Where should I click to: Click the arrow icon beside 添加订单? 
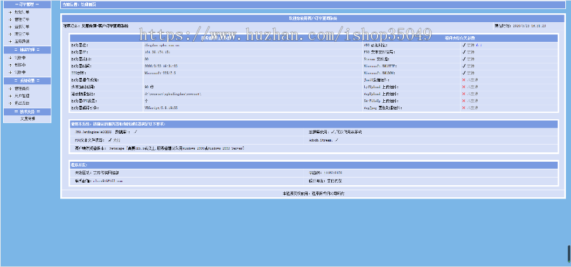(x=10, y=13)
